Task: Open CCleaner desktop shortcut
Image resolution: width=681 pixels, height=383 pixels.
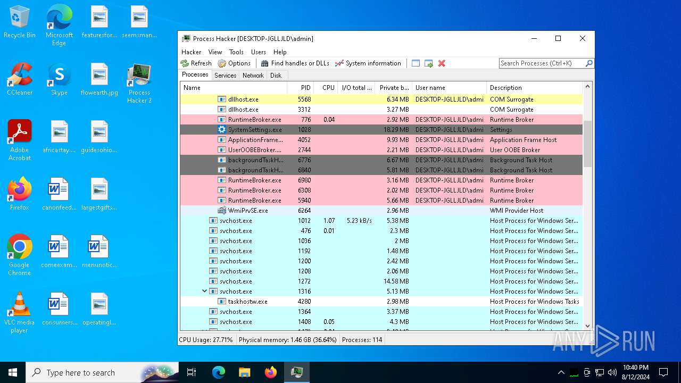Action: (x=20, y=79)
